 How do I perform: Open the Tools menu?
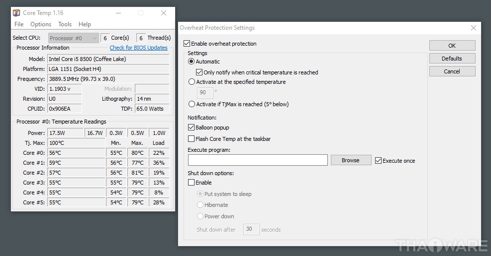tap(65, 24)
